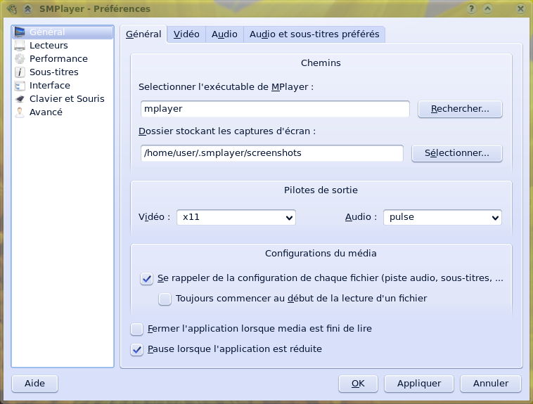
Task: Switch to the Vidéo tab
Action: tap(186, 34)
